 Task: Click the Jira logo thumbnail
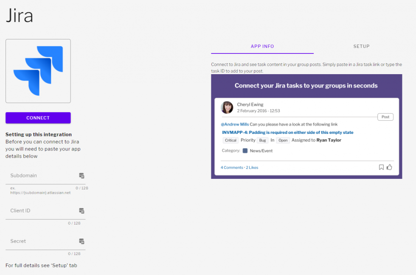coord(38,71)
